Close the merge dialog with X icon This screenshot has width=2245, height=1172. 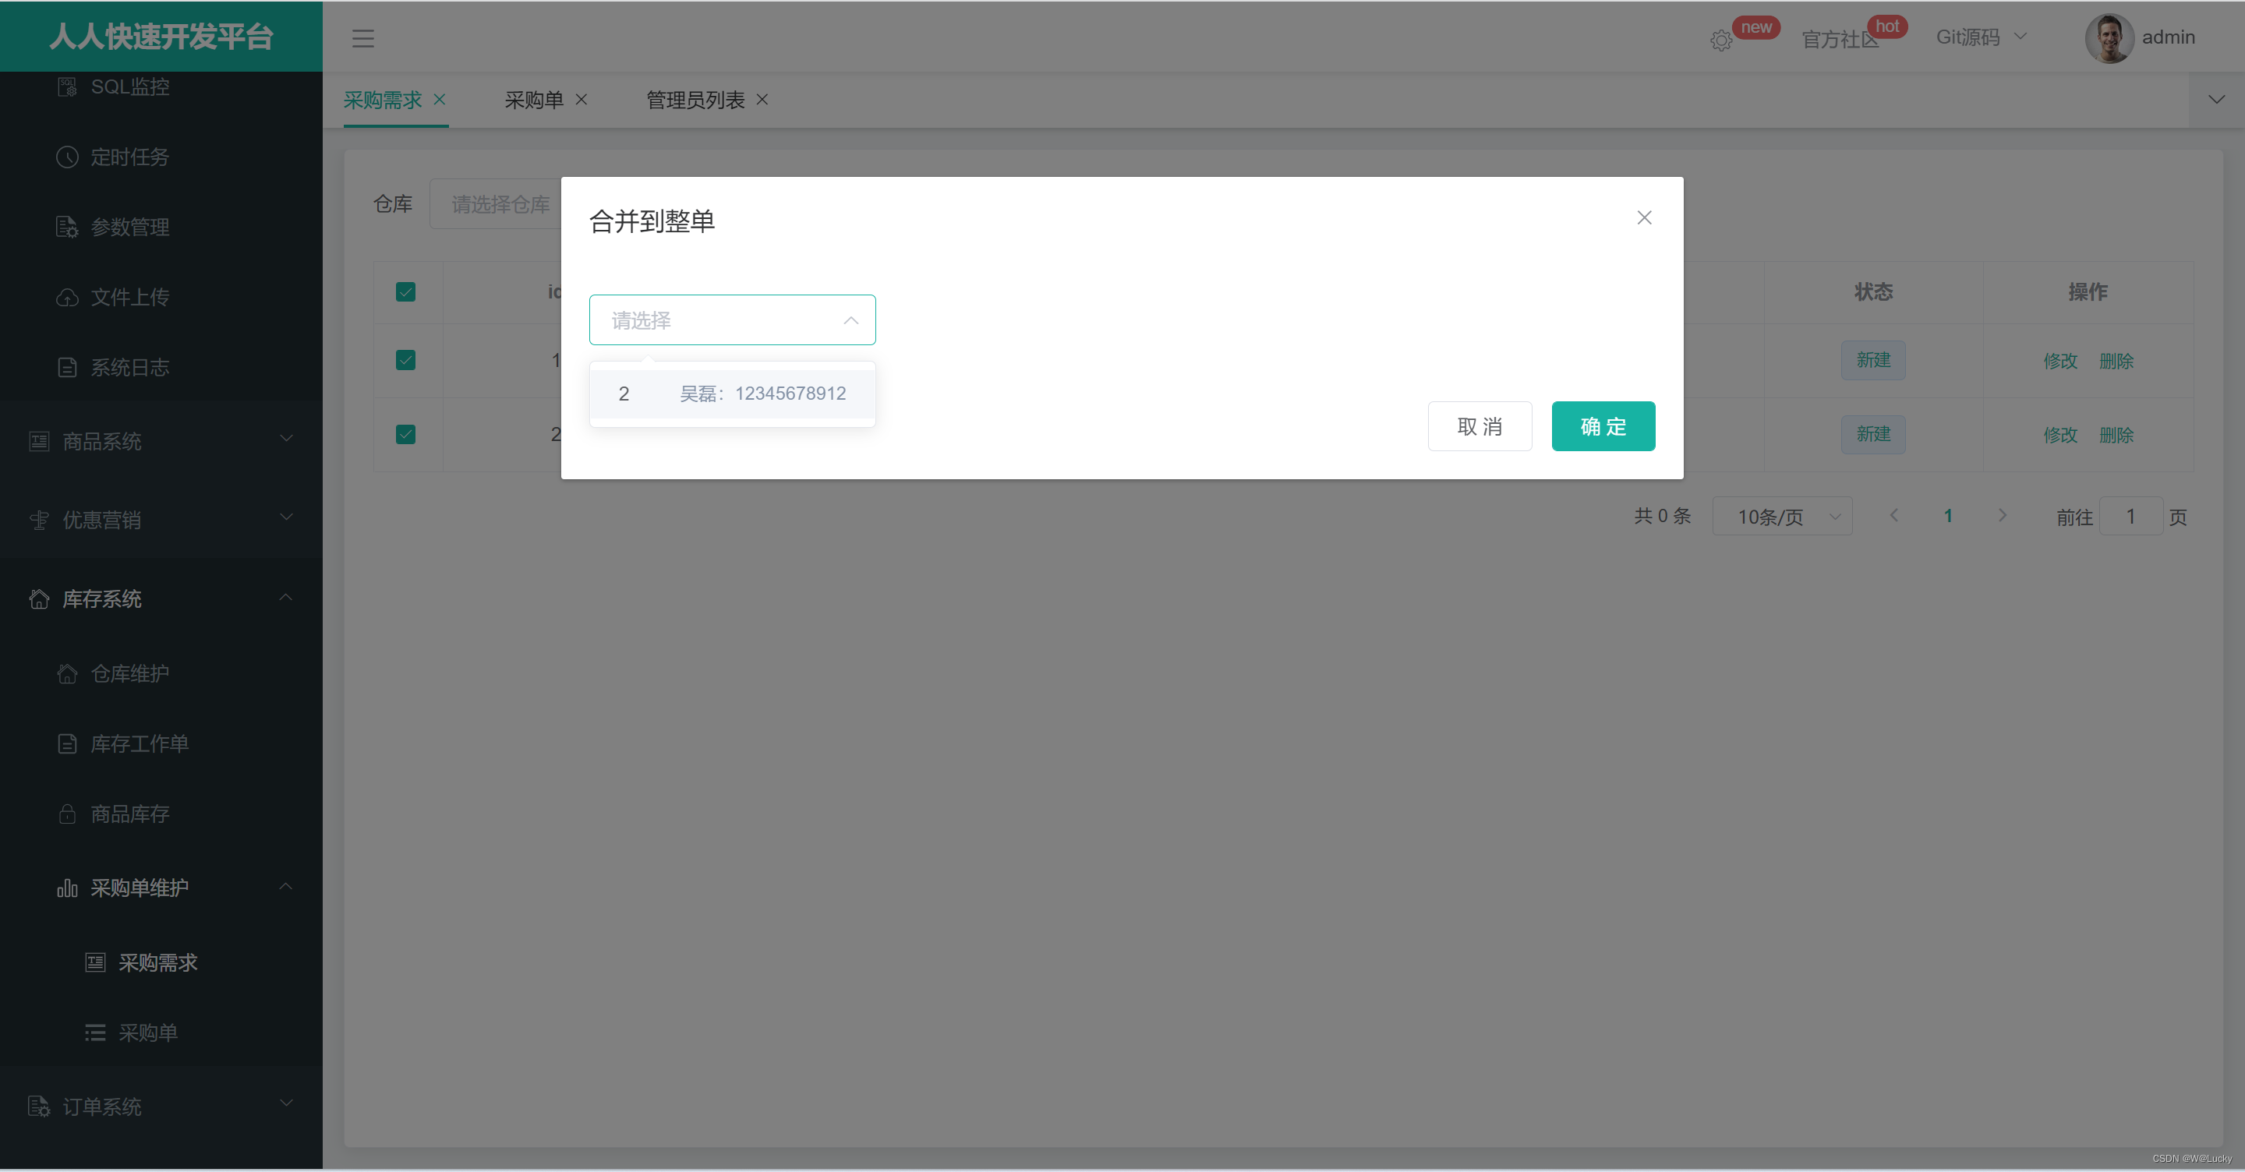(1644, 218)
